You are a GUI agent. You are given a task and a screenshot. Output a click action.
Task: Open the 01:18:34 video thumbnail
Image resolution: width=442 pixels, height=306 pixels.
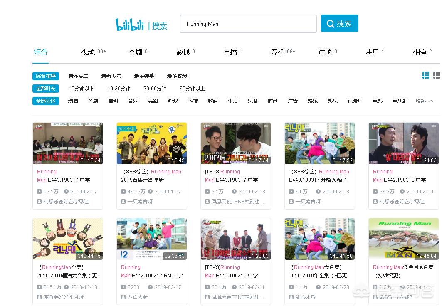[x=68, y=143]
